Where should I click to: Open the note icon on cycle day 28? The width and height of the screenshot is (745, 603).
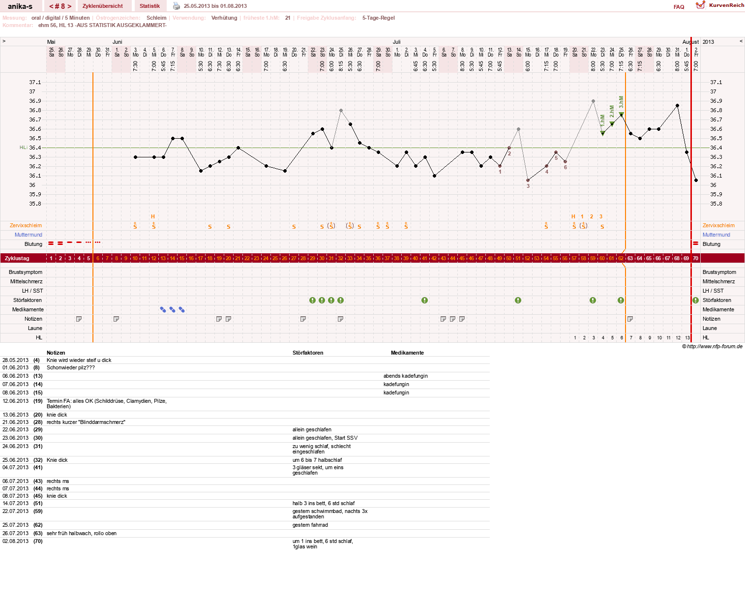(303, 319)
